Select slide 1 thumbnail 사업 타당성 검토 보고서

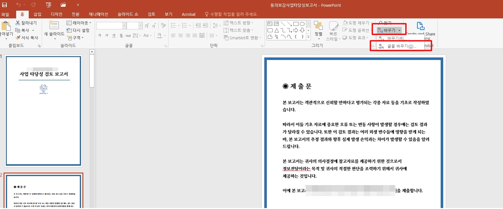coord(43,111)
